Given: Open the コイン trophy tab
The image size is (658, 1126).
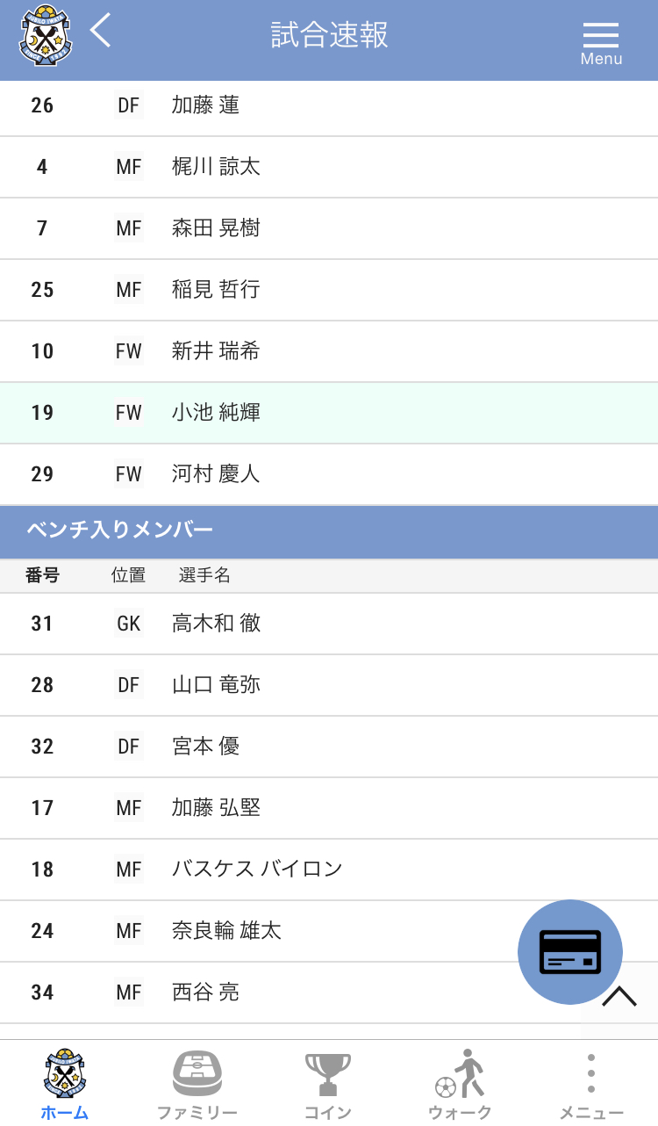Looking at the screenshot, I should pos(328,1085).
